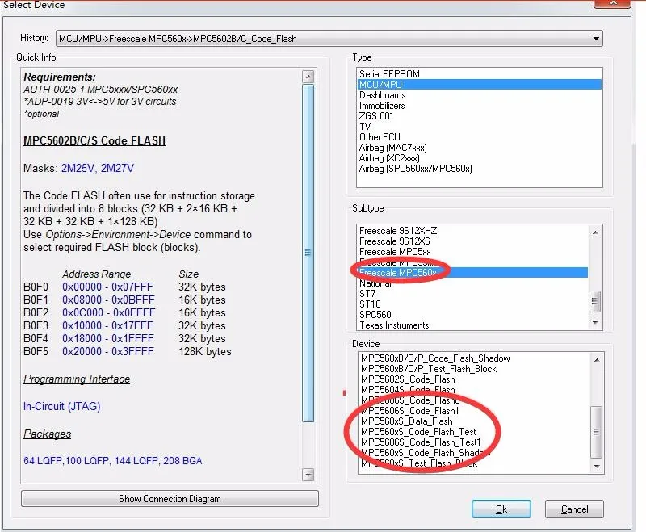Click packages text 64 LQFP,100 LQFP
Viewport: 646px width, 532px height.
[x=66, y=461]
